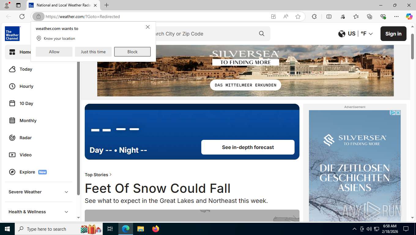Open the network tray icon
The width and height of the screenshot is (416, 235).
coord(377,229)
